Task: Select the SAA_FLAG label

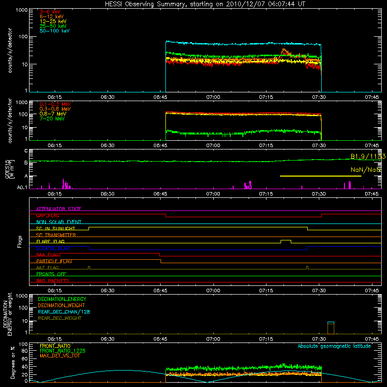Action: [x=47, y=254]
